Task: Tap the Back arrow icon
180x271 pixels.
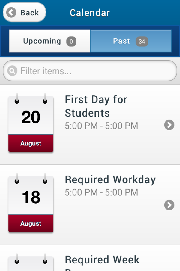Action: point(11,12)
